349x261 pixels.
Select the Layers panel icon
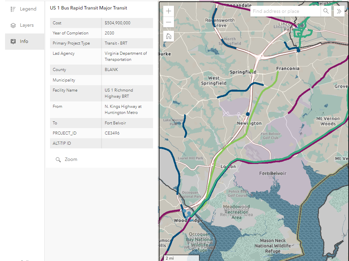pyautogui.click(x=13, y=25)
